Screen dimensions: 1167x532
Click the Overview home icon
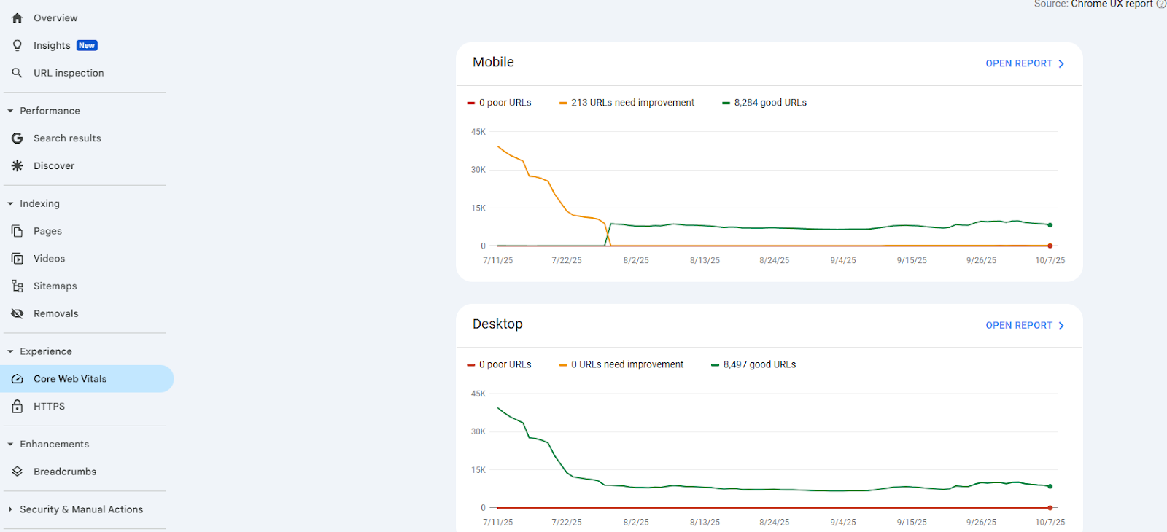(18, 18)
